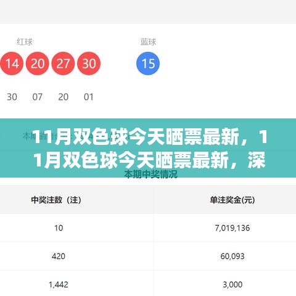The width and height of the screenshot is (296, 296).
Task: Select the red ball numbered 30
Action: tap(89, 64)
